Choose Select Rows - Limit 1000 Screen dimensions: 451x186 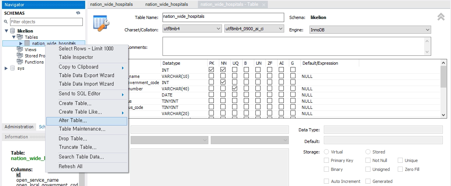(87, 49)
